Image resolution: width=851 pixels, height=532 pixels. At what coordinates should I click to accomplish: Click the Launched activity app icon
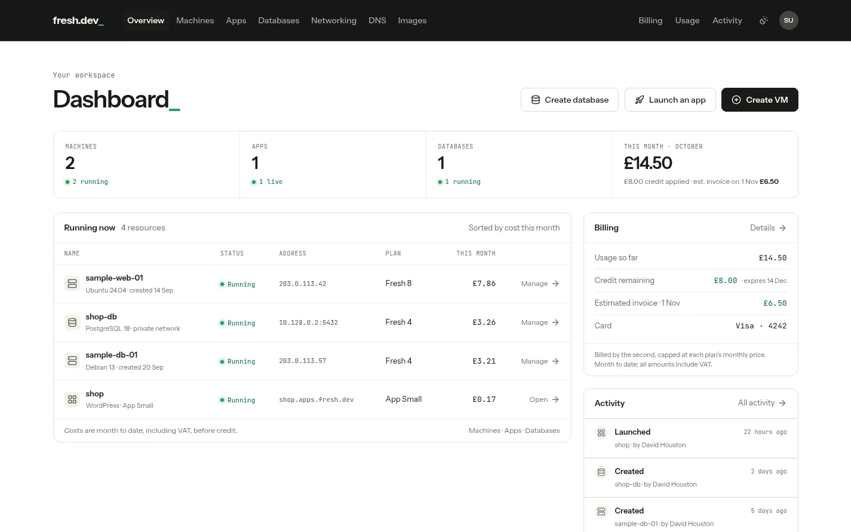[601, 432]
